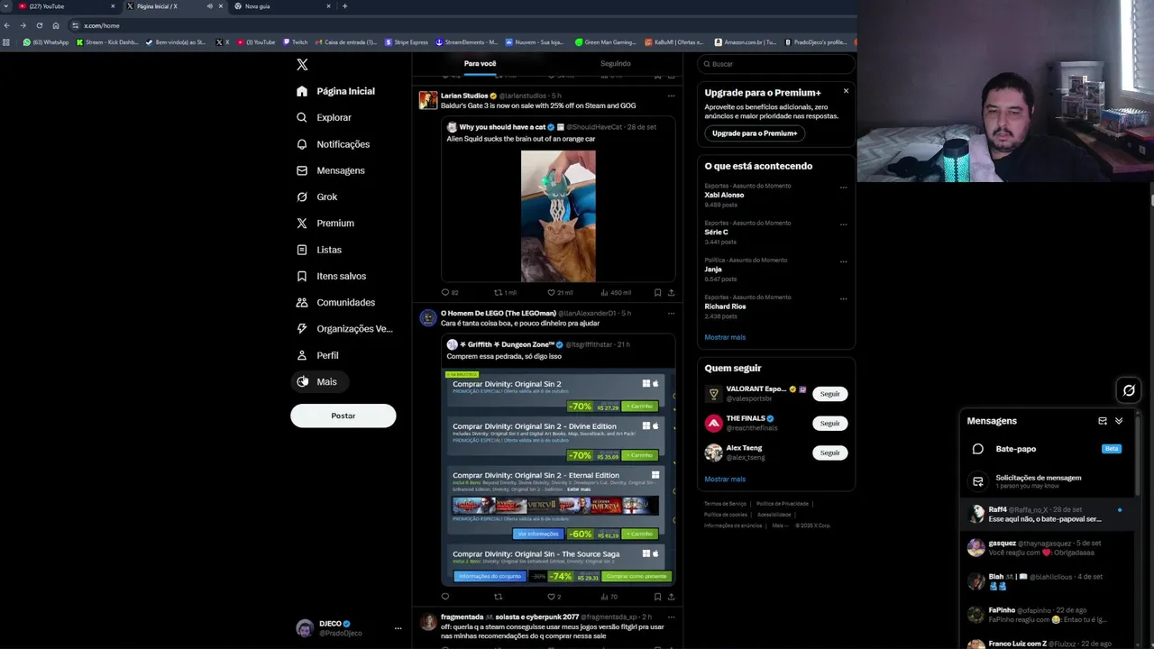Open the gasquez conversation
The image size is (1154, 649).
pos(1046,547)
